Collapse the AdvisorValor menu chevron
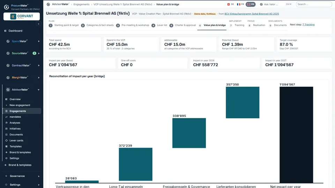 (39, 90)
